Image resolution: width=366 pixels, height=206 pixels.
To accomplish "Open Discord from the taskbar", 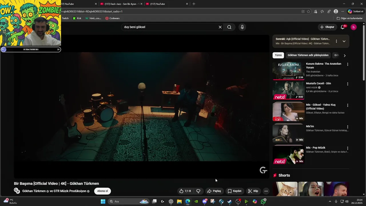I will click(x=204, y=201).
